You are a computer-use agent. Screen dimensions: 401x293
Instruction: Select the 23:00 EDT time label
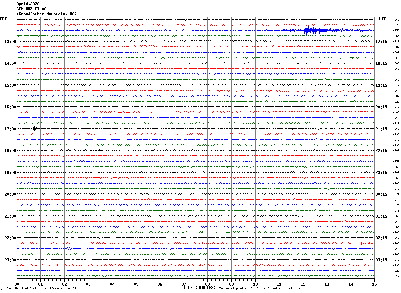tap(10, 260)
